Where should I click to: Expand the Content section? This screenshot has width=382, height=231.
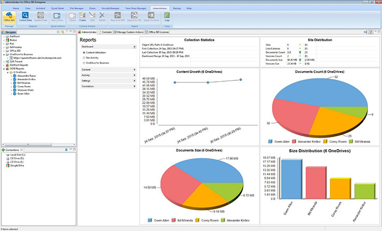[x=134, y=69]
